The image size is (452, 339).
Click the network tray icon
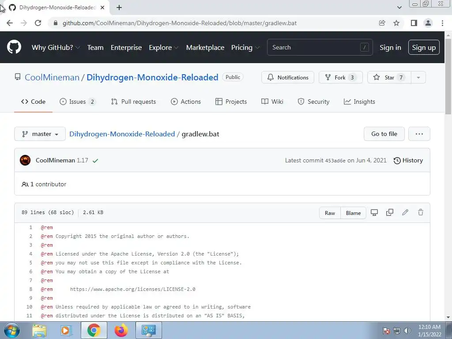[397, 331]
